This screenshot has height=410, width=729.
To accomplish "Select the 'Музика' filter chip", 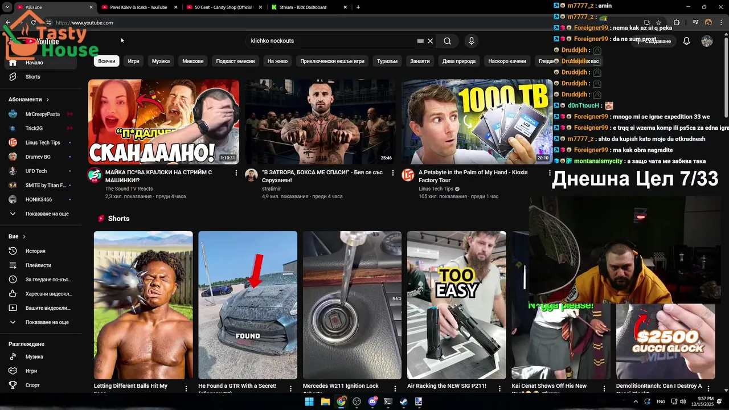I will 161,61.
